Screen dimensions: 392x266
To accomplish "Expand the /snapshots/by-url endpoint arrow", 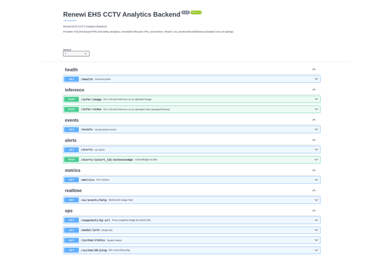I will click(x=316, y=220).
